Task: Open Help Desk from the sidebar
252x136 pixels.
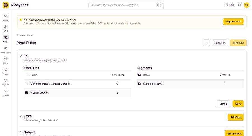Action: coord(6,50)
